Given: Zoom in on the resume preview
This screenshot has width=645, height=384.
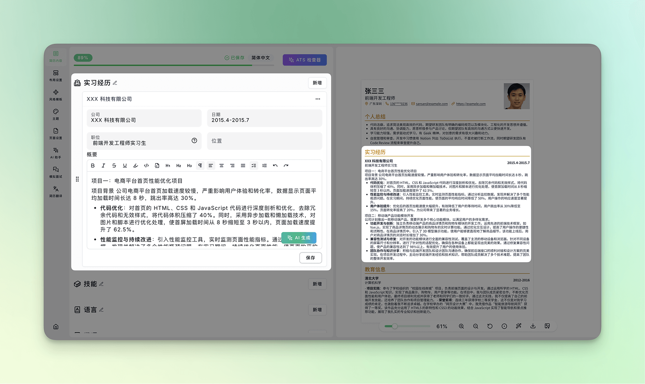Looking at the screenshot, I should tap(461, 326).
